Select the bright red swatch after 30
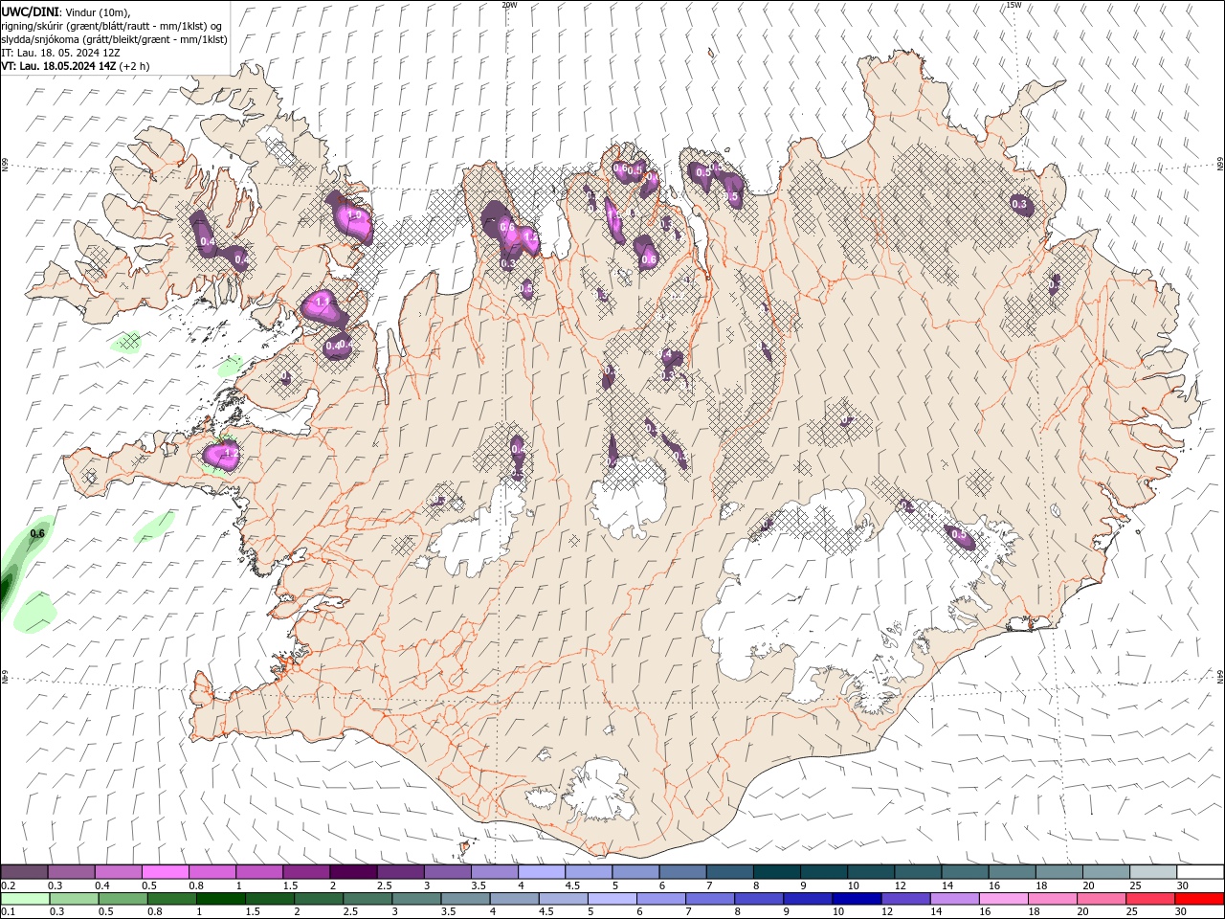 pos(1199,899)
